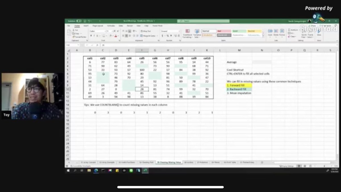Switch to the Page Layout tab
Viewport: 341px width, 192px height.
click(x=97, y=26)
